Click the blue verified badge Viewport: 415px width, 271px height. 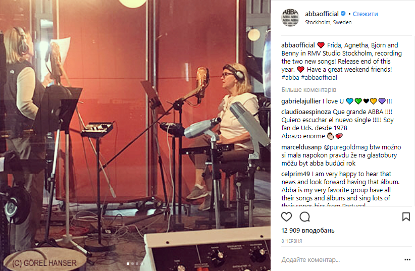click(x=343, y=14)
